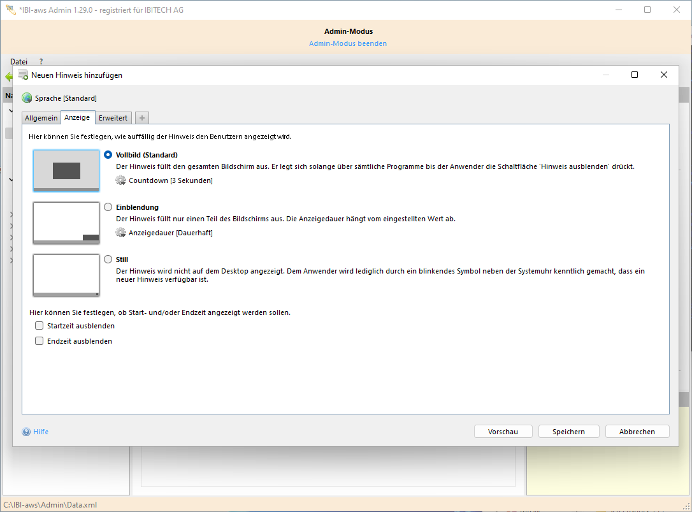Click the IBI-aws application icon in title bar
This screenshot has height=512, width=692.
pos(10,10)
